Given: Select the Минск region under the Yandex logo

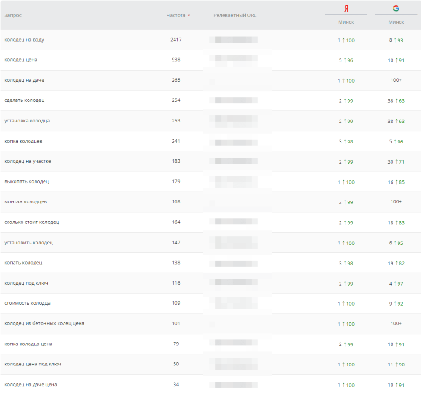Looking at the screenshot, I should click(x=346, y=22).
